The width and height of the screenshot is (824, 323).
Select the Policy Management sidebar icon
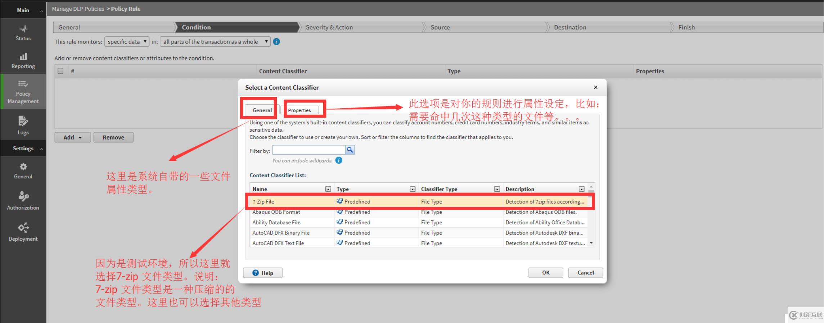[x=23, y=84]
